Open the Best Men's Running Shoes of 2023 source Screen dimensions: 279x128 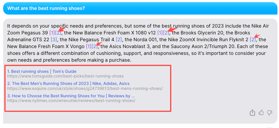[68, 83]
